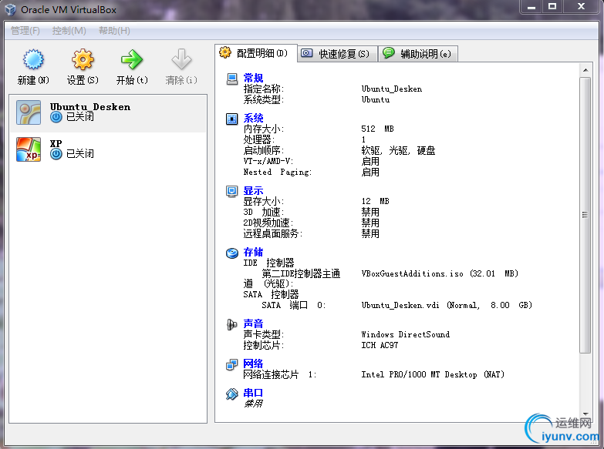Screen dimensions: 604x449
Task: Open Settings (设置) gear toolbar icon
Action: click(83, 59)
